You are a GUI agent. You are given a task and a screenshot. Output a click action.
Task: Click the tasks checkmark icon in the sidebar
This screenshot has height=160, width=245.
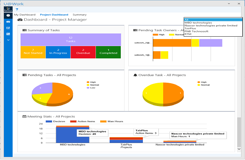[x=8, y=28]
